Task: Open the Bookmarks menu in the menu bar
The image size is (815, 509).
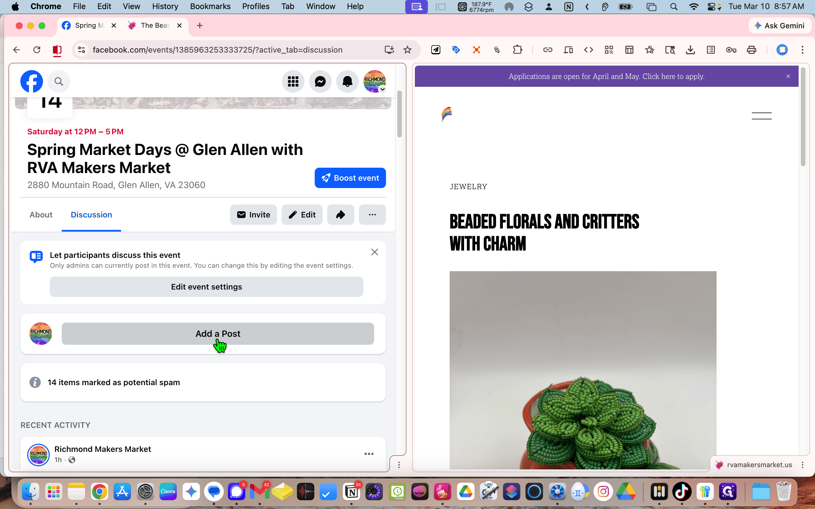Action: point(210,7)
